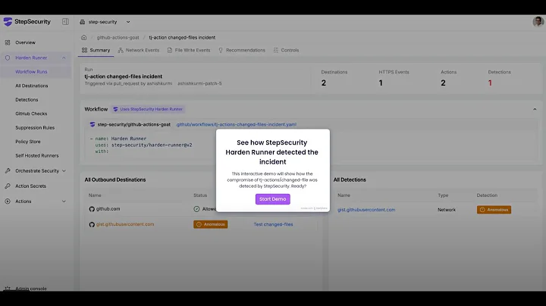Open the step-security organization dropdown
This screenshot has height=306, width=546.
point(105,22)
